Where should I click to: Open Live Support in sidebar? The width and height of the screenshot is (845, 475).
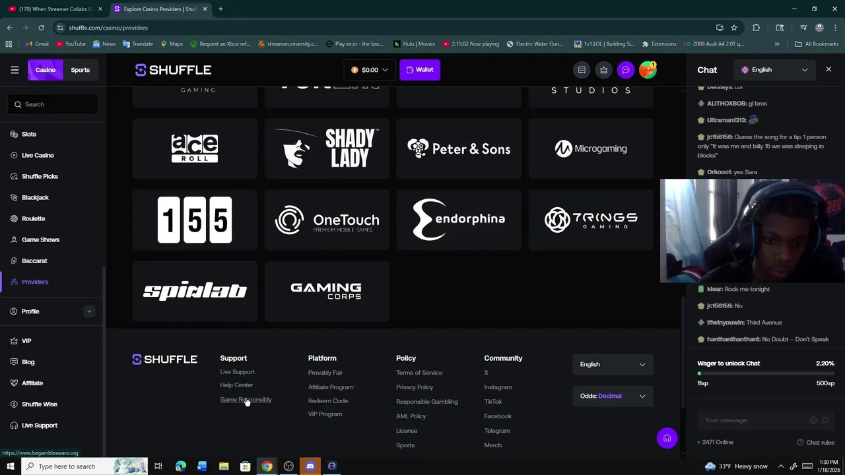pos(39,426)
